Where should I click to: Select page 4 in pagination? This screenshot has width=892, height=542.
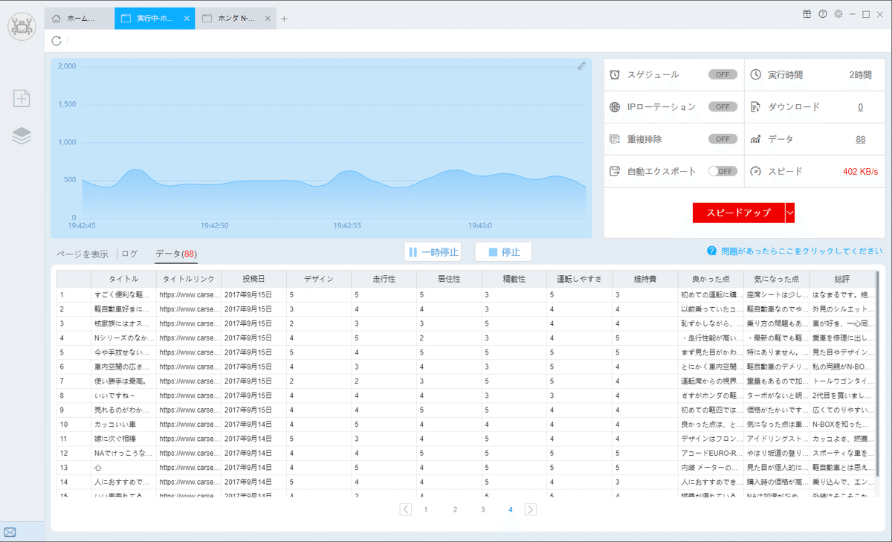[511, 509]
